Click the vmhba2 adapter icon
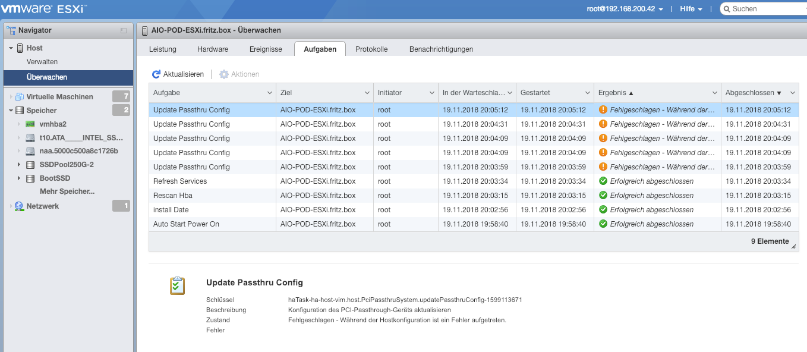807x352 pixels. click(x=30, y=124)
